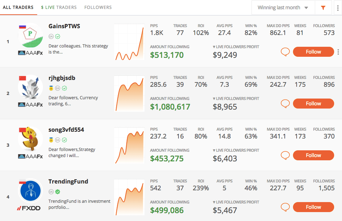This screenshot has height=221, width=342.
Task: Open the orange filter funnel icon
Action: pyautogui.click(x=323, y=7)
